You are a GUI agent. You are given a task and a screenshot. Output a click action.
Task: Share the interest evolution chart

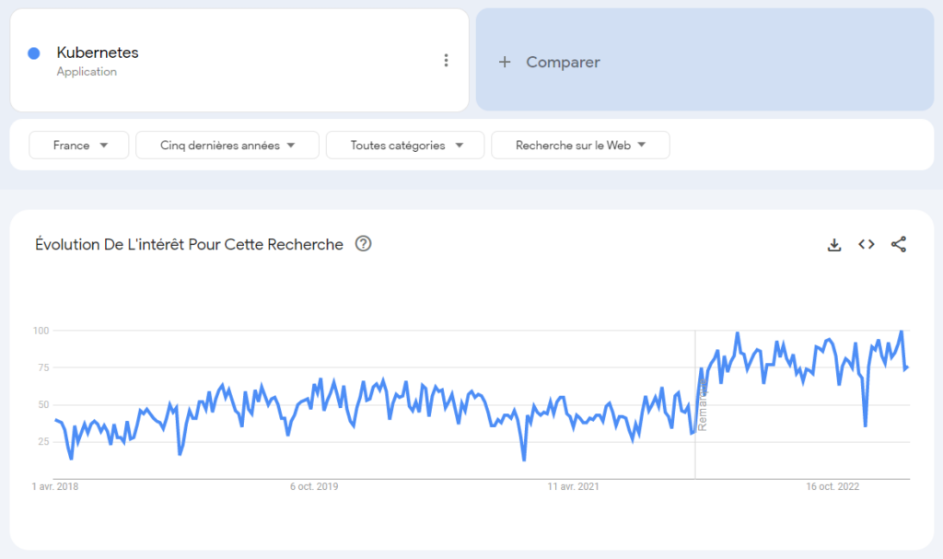tap(899, 245)
